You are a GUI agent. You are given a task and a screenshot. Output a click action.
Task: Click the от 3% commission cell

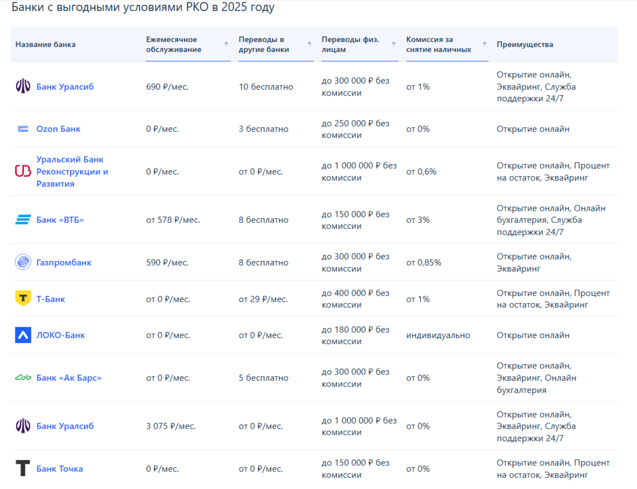[418, 220]
